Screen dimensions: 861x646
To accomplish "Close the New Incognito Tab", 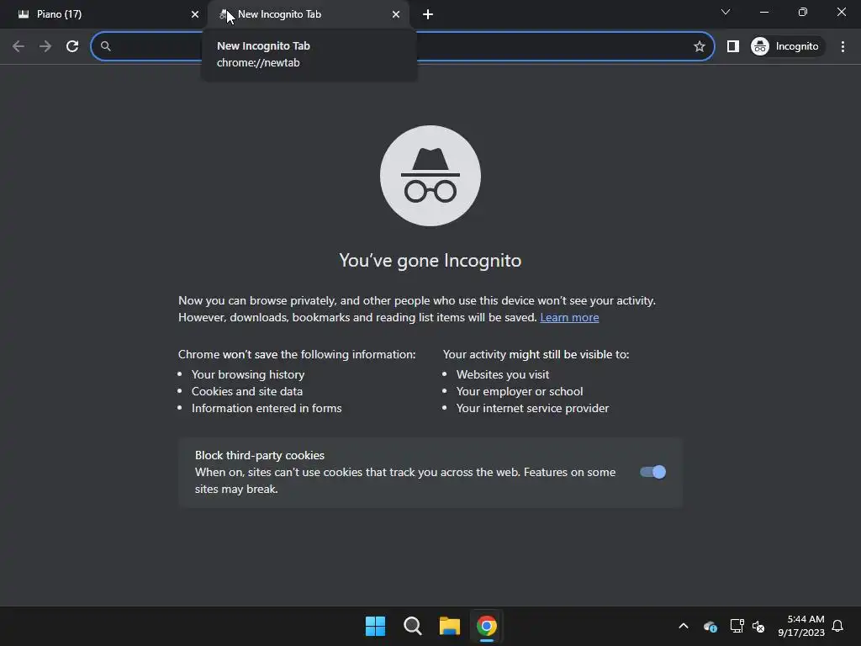I will point(396,14).
